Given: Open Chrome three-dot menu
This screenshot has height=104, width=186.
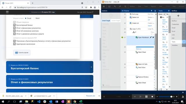Looking at the screenshot, I should (99, 7).
